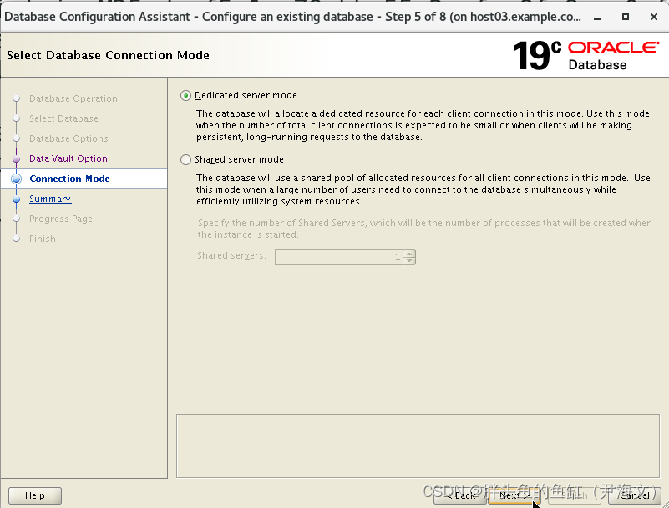This screenshot has height=508, width=669.
Task: Click the Select Database step label
Action: (x=63, y=118)
